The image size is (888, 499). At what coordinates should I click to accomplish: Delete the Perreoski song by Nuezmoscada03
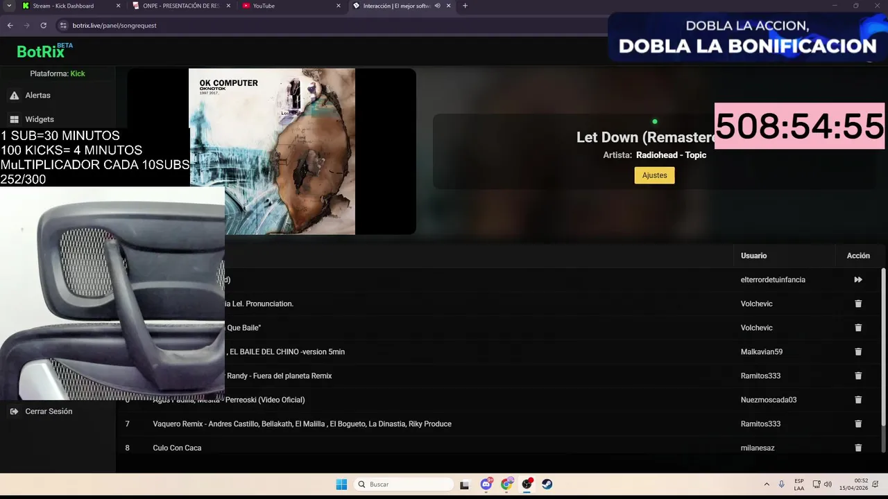[858, 400]
